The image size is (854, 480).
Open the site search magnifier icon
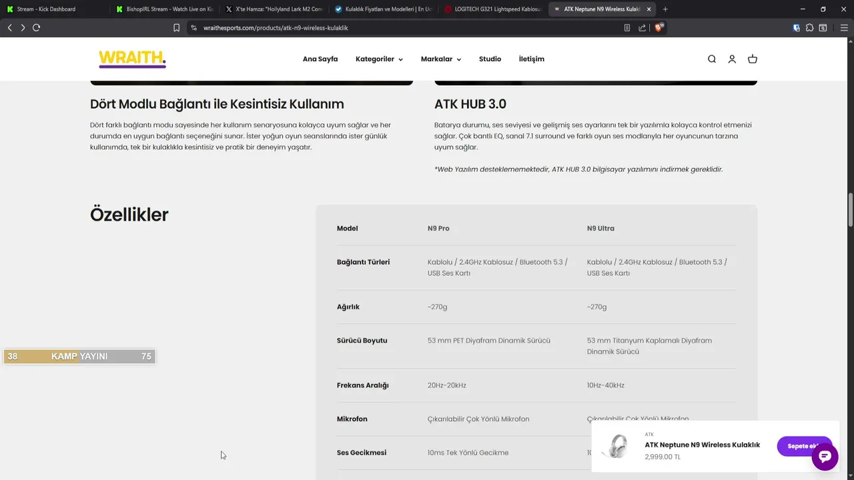712,59
